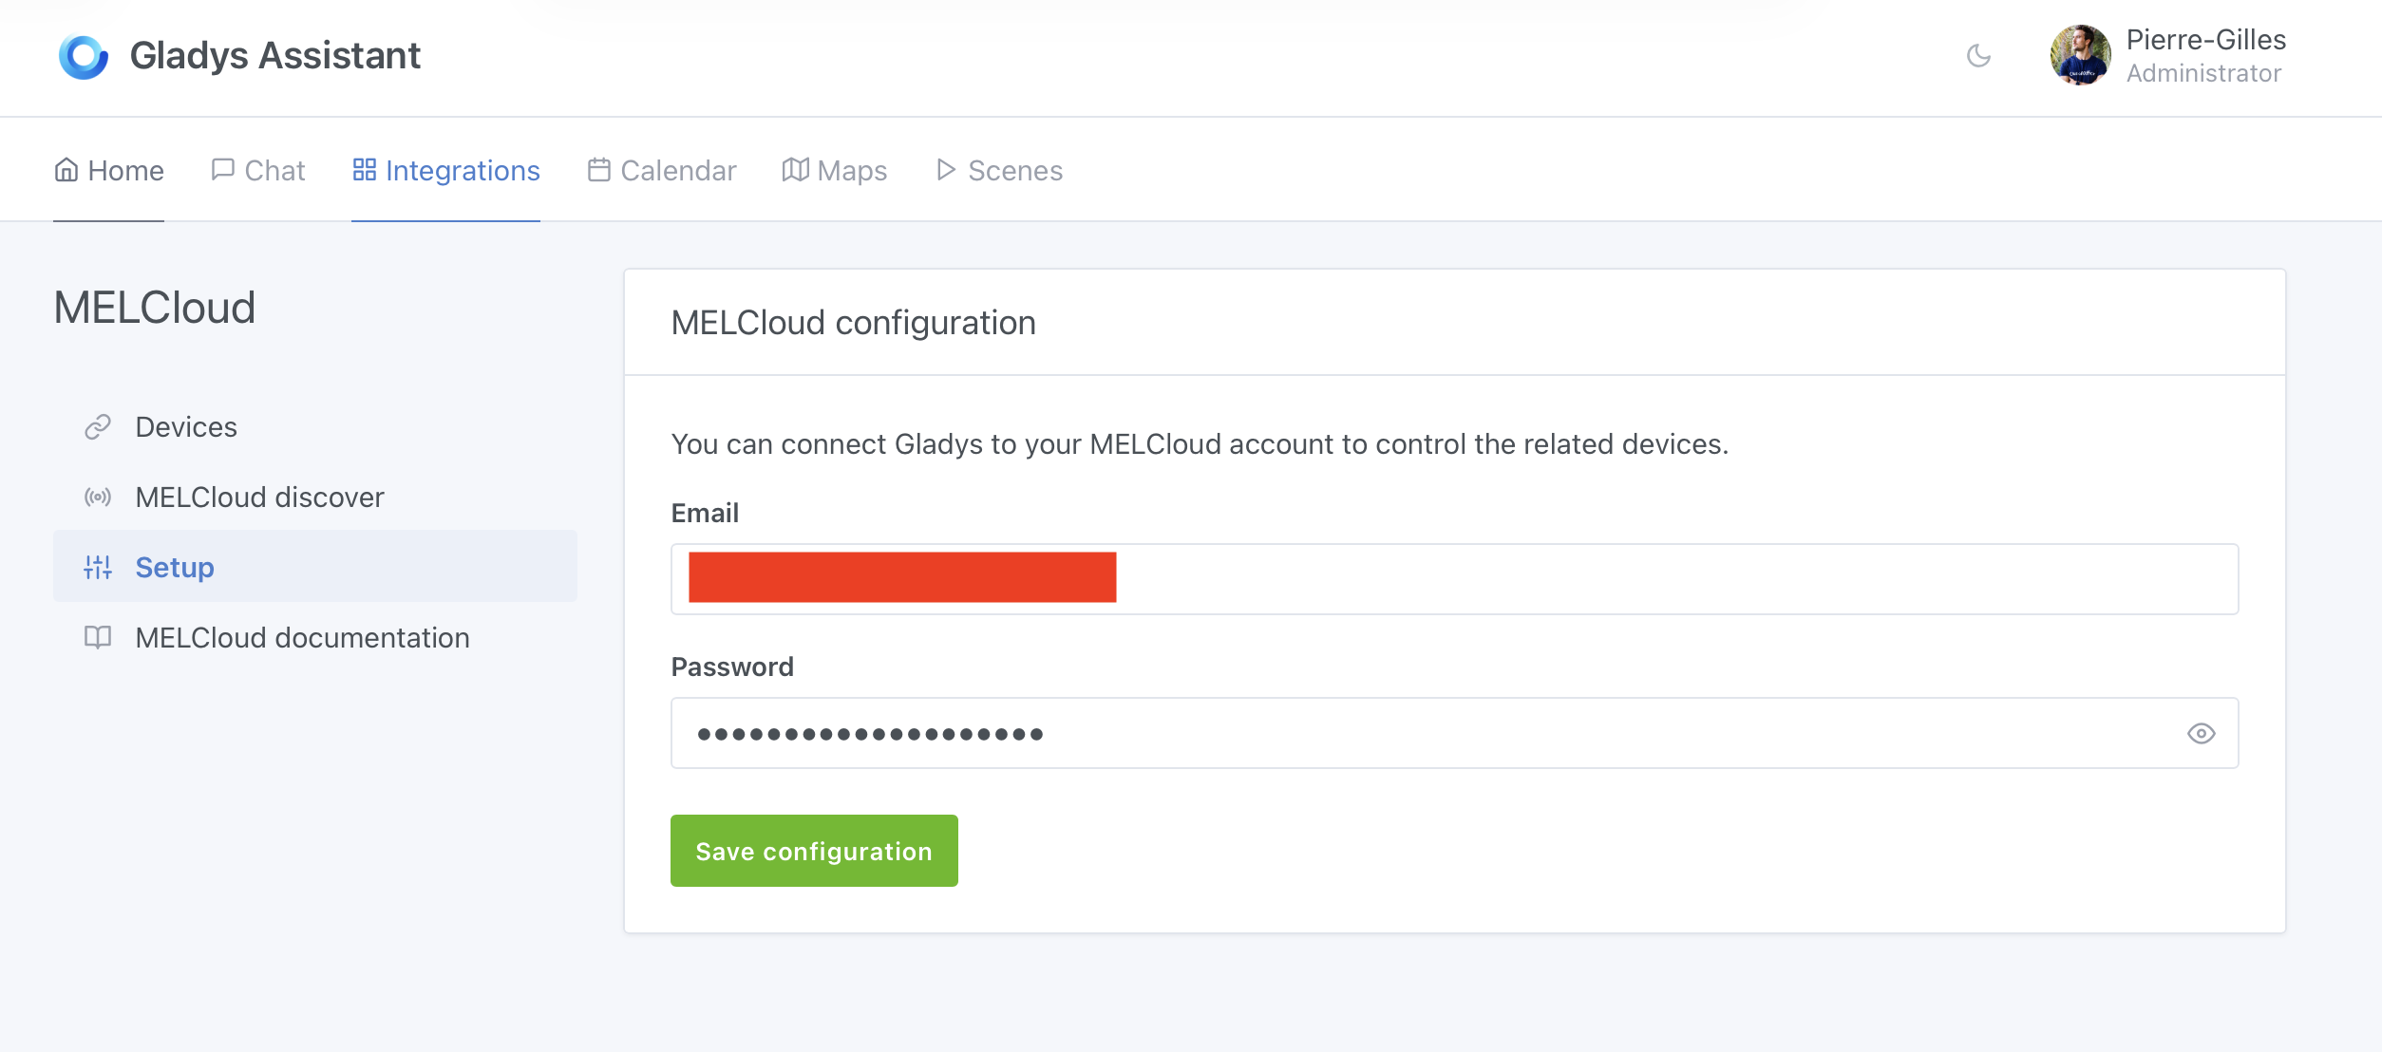Image resolution: width=2382 pixels, height=1052 pixels.
Task: Switch to the Home tab
Action: point(108,170)
